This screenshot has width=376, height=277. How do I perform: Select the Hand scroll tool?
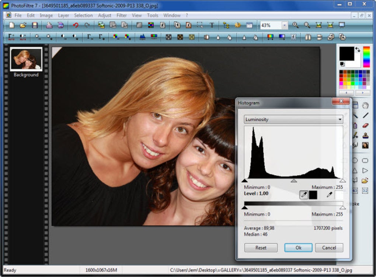point(365,106)
